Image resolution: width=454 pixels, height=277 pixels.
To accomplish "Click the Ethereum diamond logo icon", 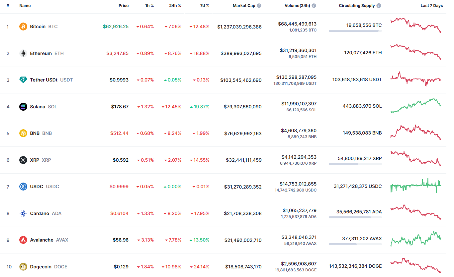I will (23, 53).
